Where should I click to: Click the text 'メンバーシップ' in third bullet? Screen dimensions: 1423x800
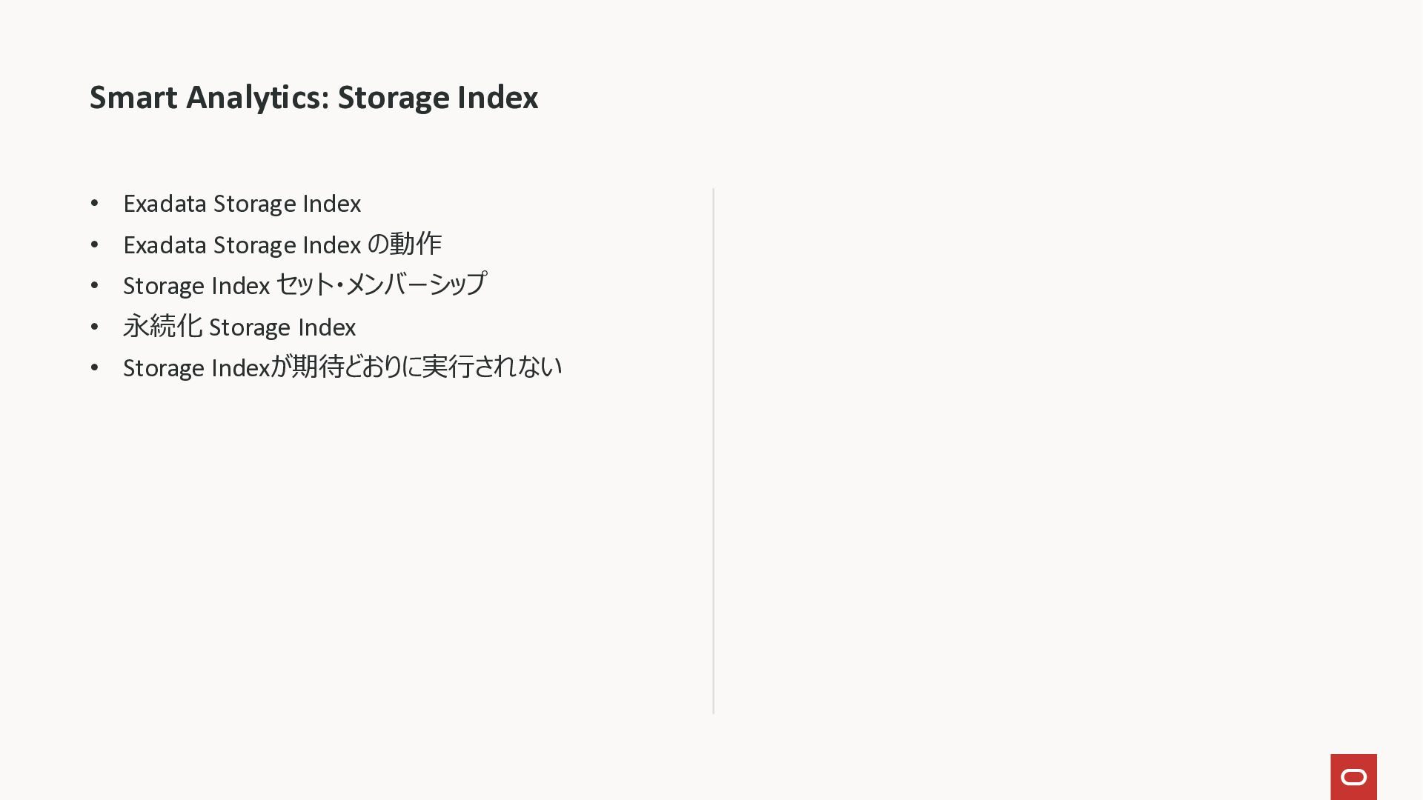pyautogui.click(x=416, y=284)
